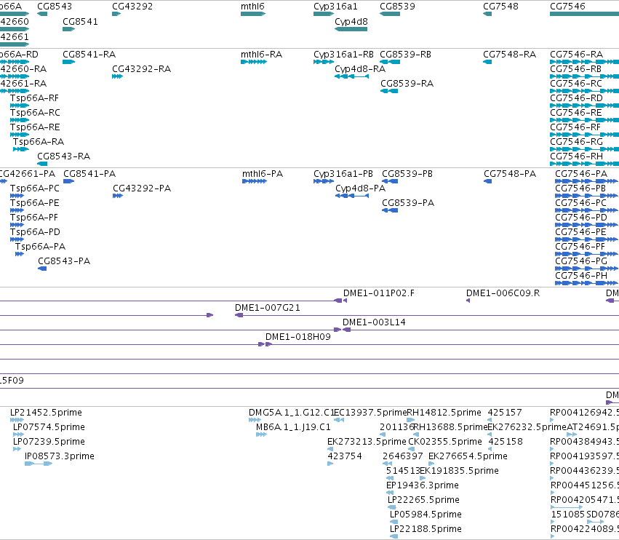This screenshot has width=619, height=540.
Task: Select BAC clone DME1-011P02.F
Action: click(379, 293)
